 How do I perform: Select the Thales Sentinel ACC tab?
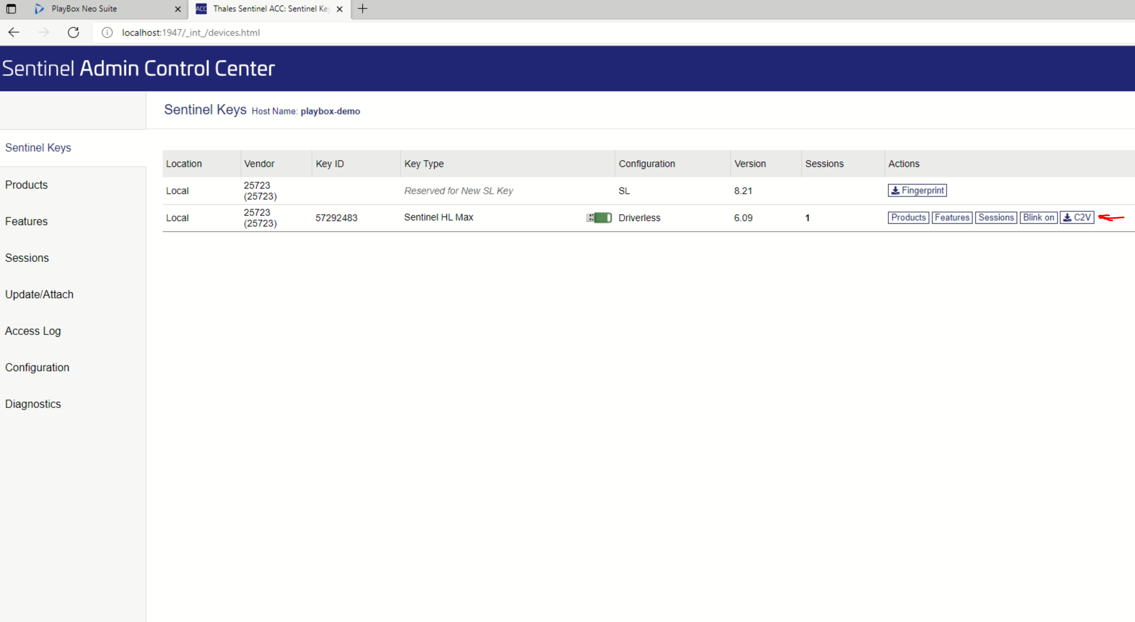(270, 9)
